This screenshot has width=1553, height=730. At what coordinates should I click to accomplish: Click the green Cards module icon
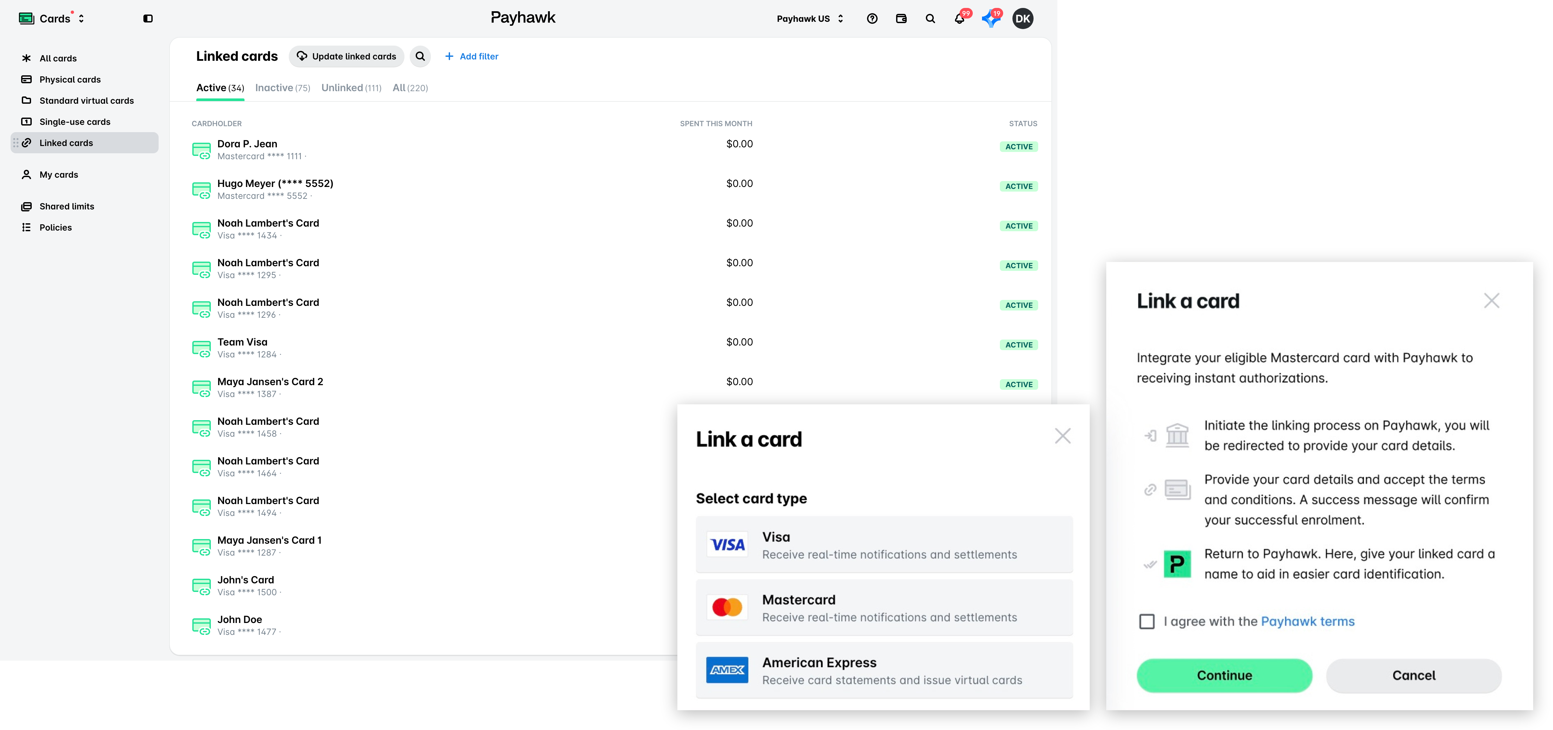click(x=26, y=19)
